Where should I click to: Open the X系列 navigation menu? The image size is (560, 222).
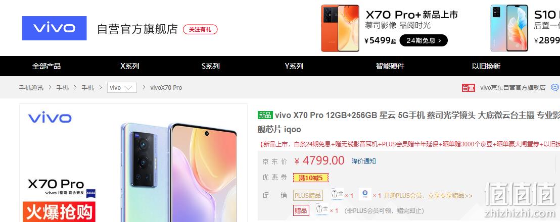pos(130,66)
